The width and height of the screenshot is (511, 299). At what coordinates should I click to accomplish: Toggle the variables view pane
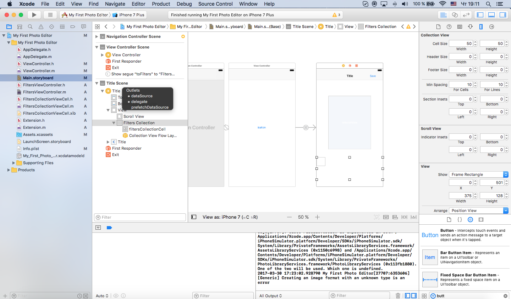coord(408,295)
